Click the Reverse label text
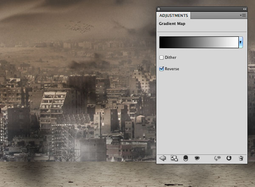The height and width of the screenshot is (187, 255). tap(172, 69)
